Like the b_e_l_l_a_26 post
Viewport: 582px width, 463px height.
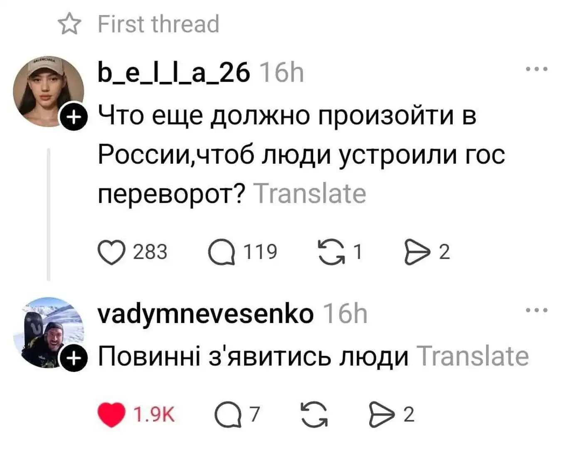point(111,252)
